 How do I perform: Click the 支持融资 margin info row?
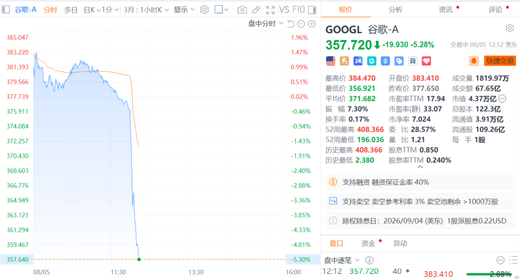420,182
